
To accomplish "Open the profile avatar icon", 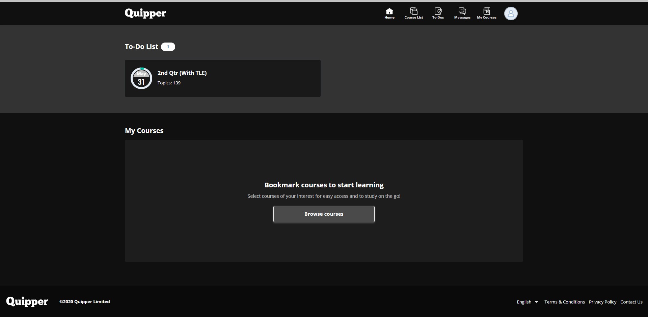I will point(511,14).
